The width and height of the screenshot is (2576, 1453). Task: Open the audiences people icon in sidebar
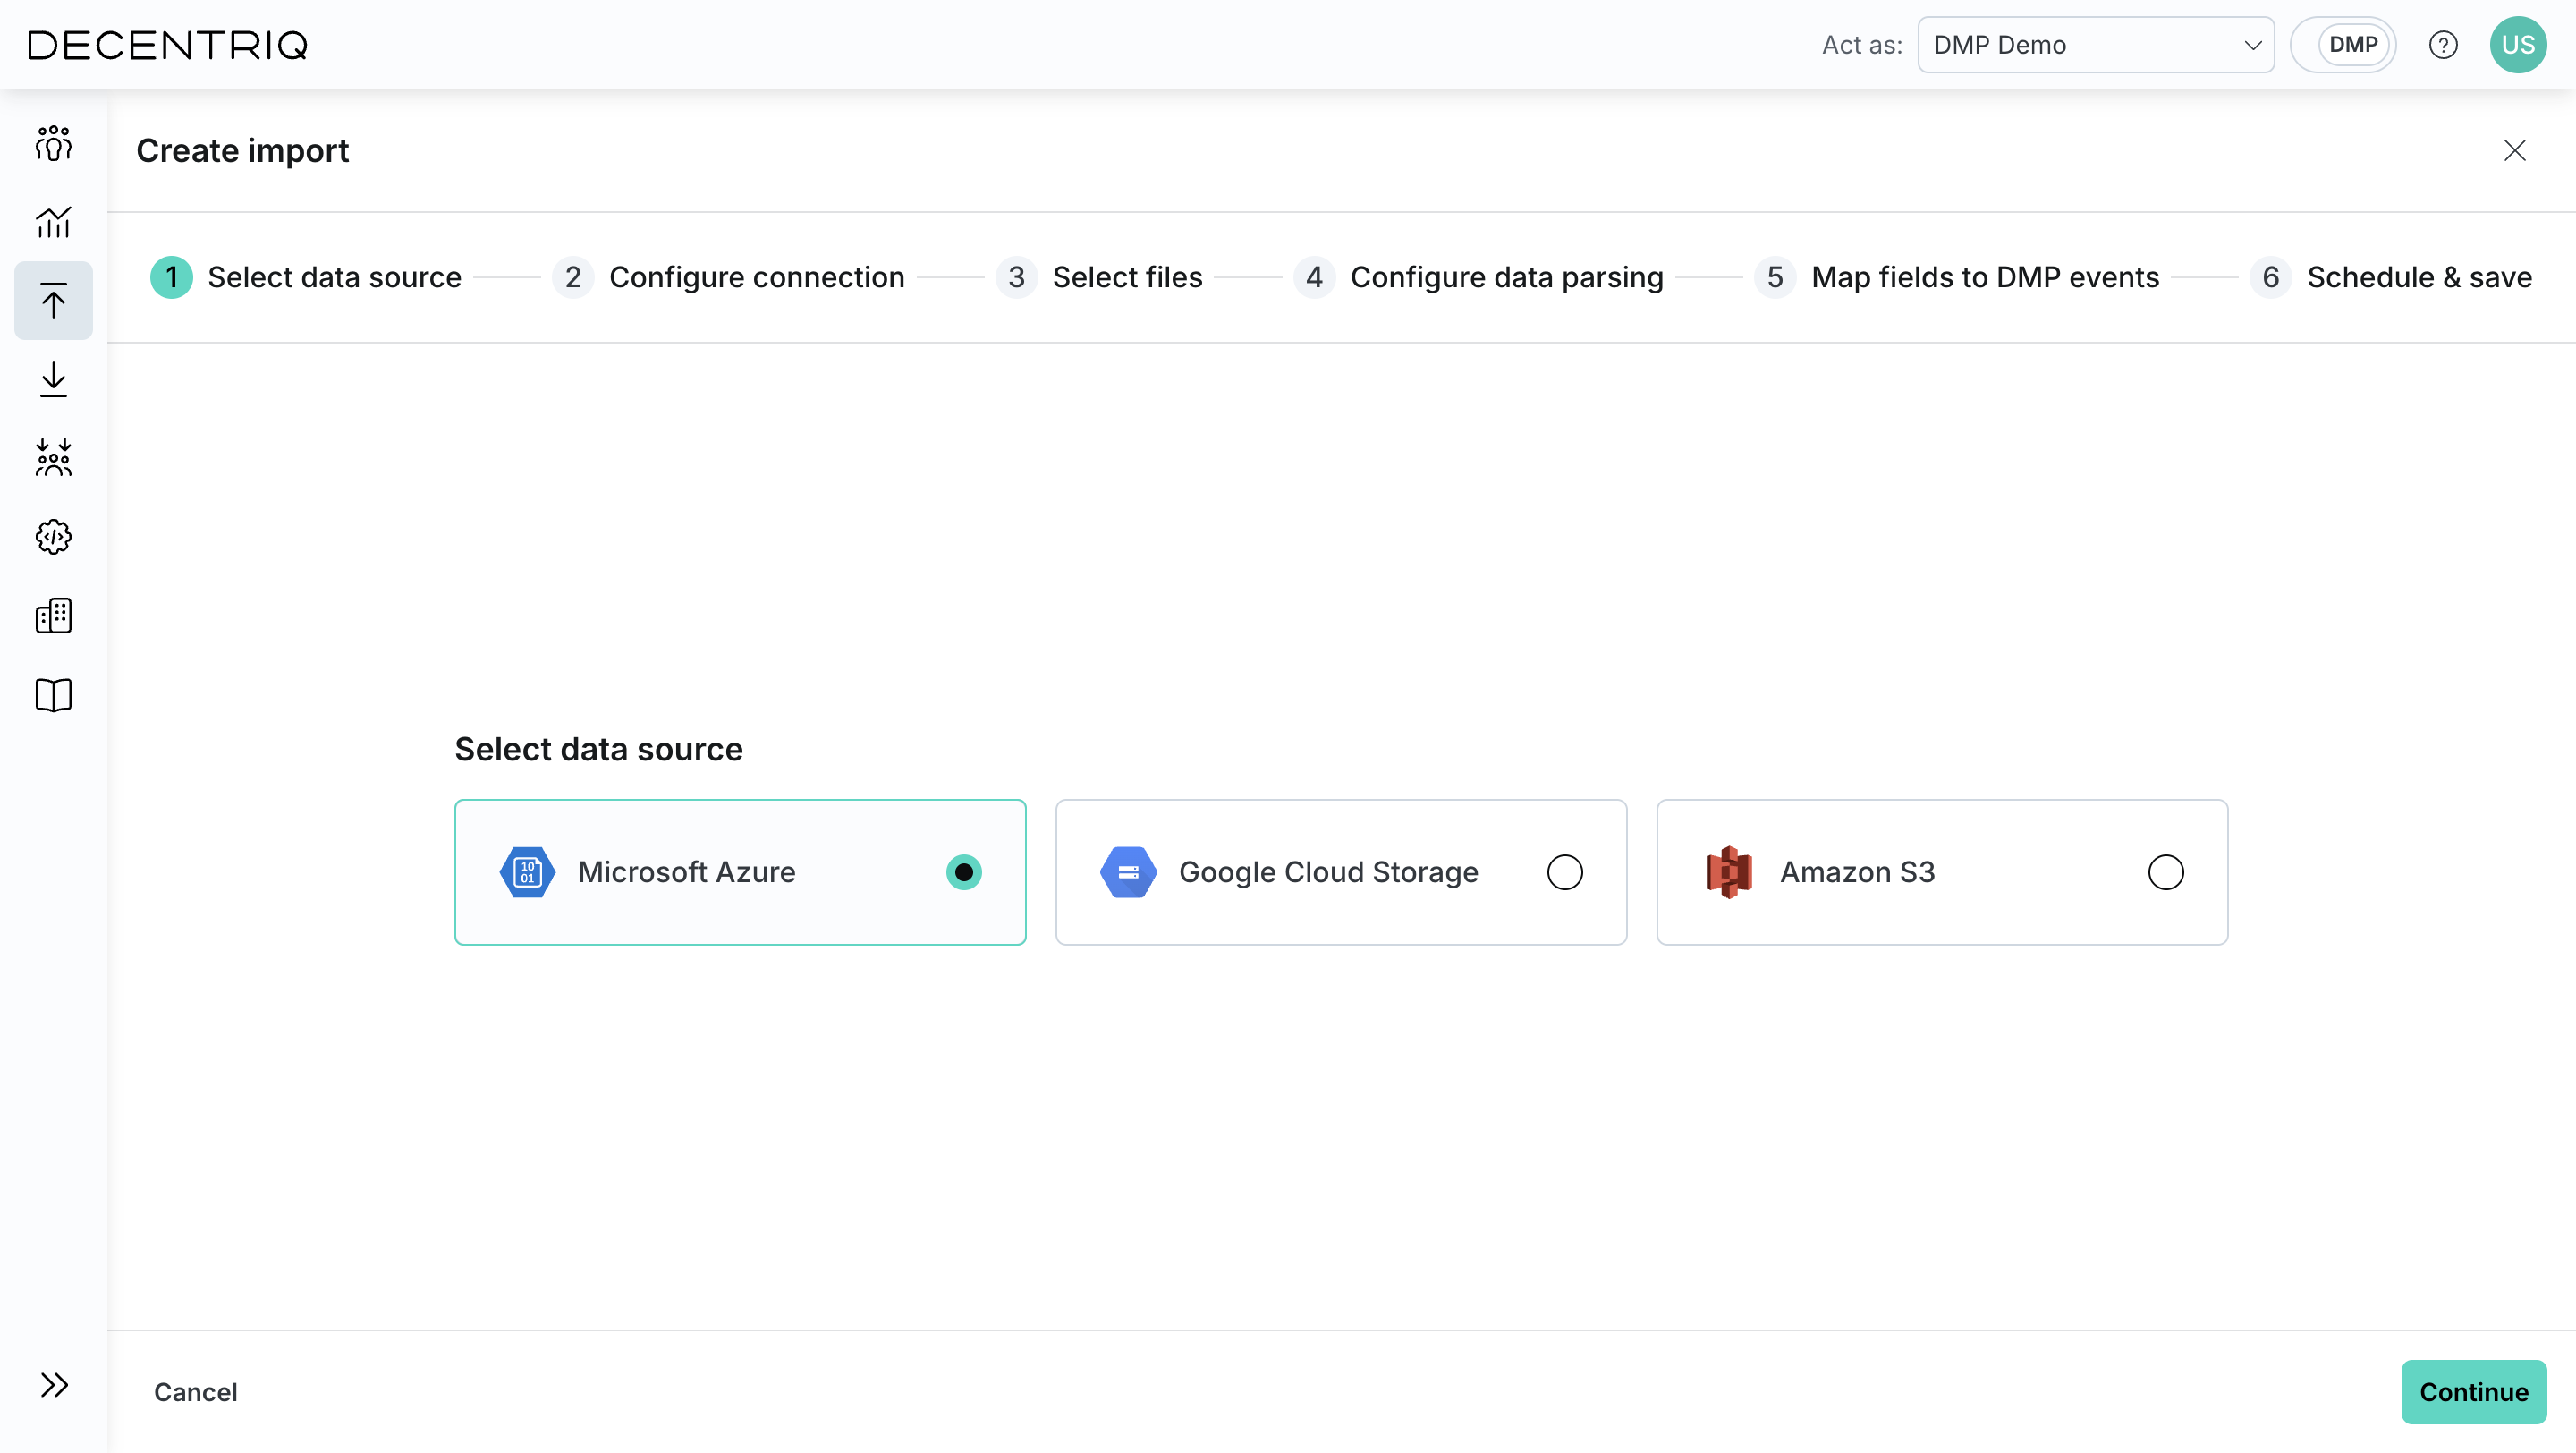click(54, 143)
